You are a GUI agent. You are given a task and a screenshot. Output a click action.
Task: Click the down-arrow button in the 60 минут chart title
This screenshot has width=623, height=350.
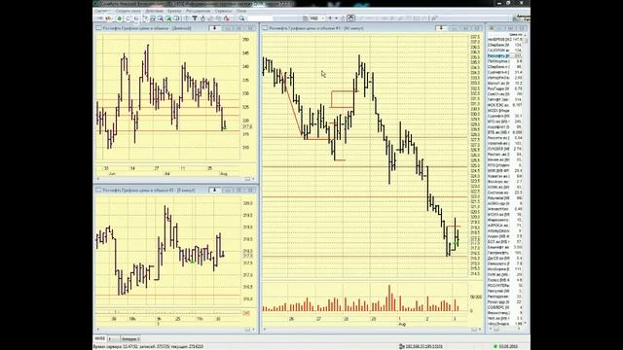440,28
